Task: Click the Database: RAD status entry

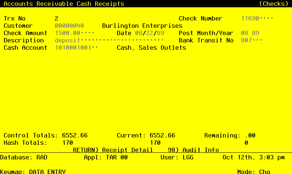Action: point(24,158)
